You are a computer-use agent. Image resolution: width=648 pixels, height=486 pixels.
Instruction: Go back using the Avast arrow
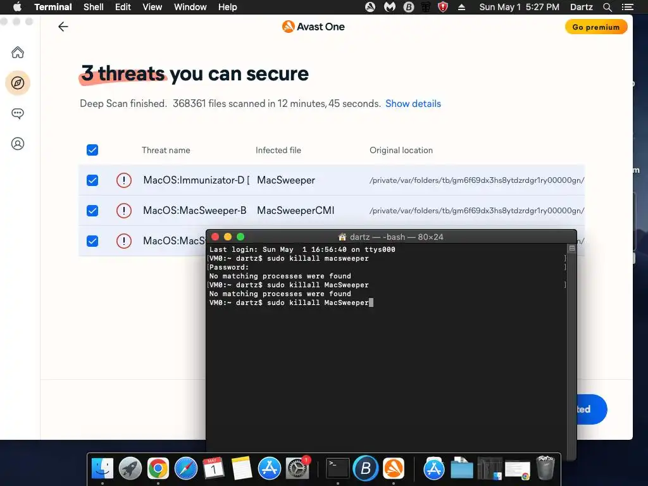tap(63, 27)
